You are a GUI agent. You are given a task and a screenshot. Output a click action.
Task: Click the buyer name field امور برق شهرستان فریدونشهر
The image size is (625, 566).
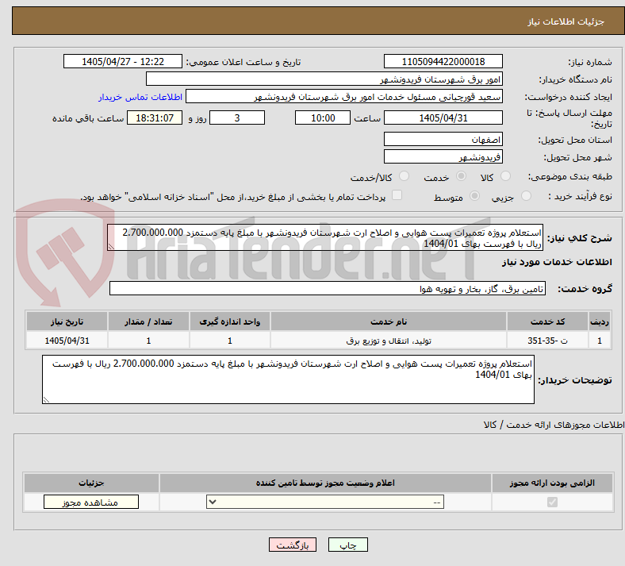pos(324,79)
